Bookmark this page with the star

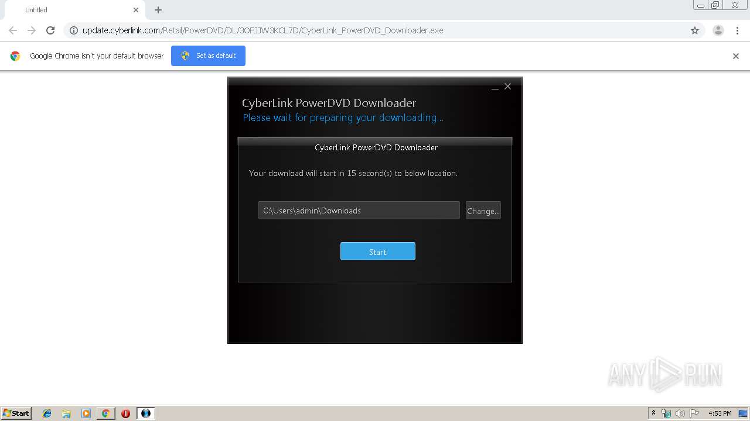695,30
